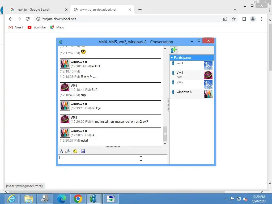Viewport: 272px width, 204px height.
Task: Go back in the browser
Action: [x=11, y=19]
